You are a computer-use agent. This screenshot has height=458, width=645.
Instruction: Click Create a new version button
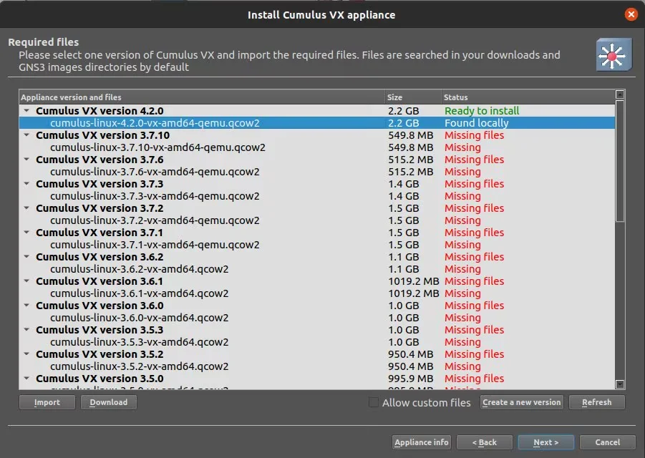tap(521, 402)
